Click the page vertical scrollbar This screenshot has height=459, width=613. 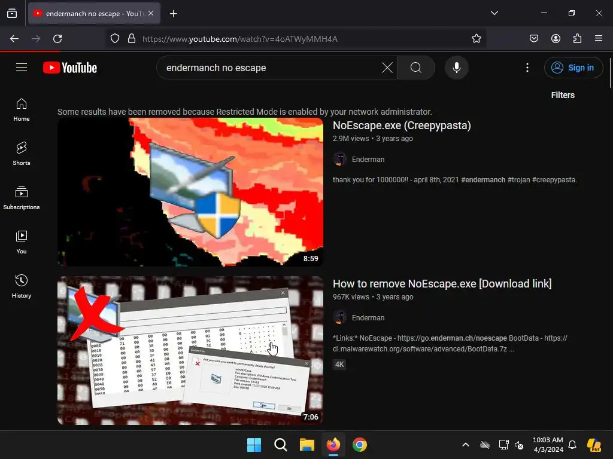pyautogui.click(x=610, y=73)
